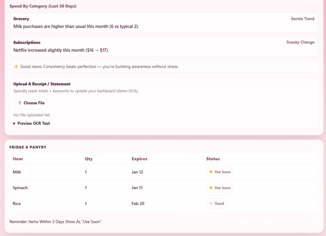Click the Gentle Trend label
This screenshot has width=326, height=236.
click(x=303, y=19)
